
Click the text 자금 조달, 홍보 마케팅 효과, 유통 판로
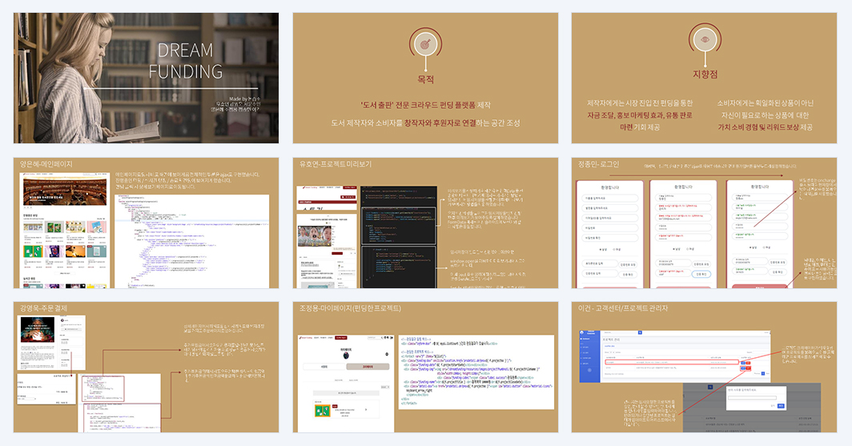640,115
